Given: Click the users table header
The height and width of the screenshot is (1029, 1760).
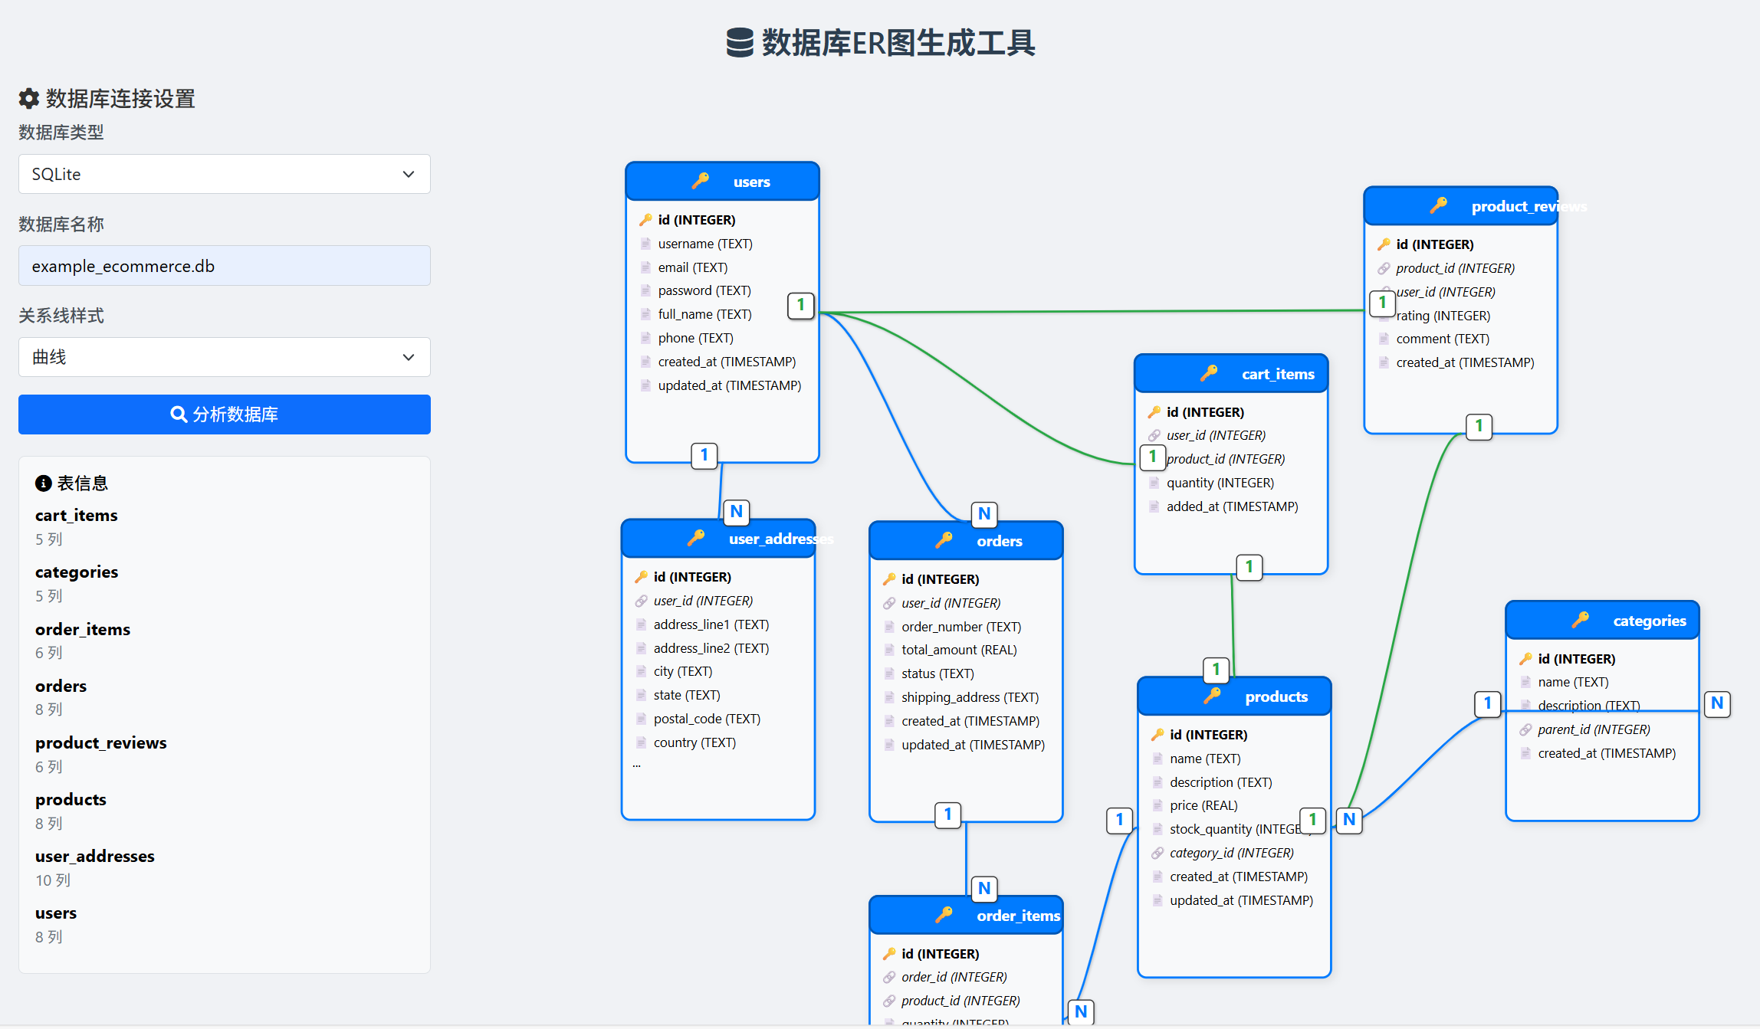Looking at the screenshot, I should point(722,182).
